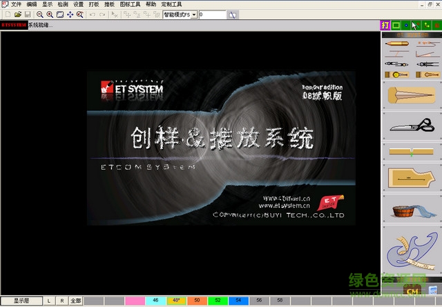Click the 显示层 button
This screenshot has width=442, height=307.
click(21, 301)
